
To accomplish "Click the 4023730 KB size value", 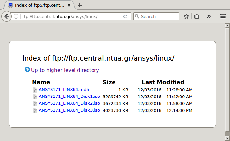I will (115, 111).
